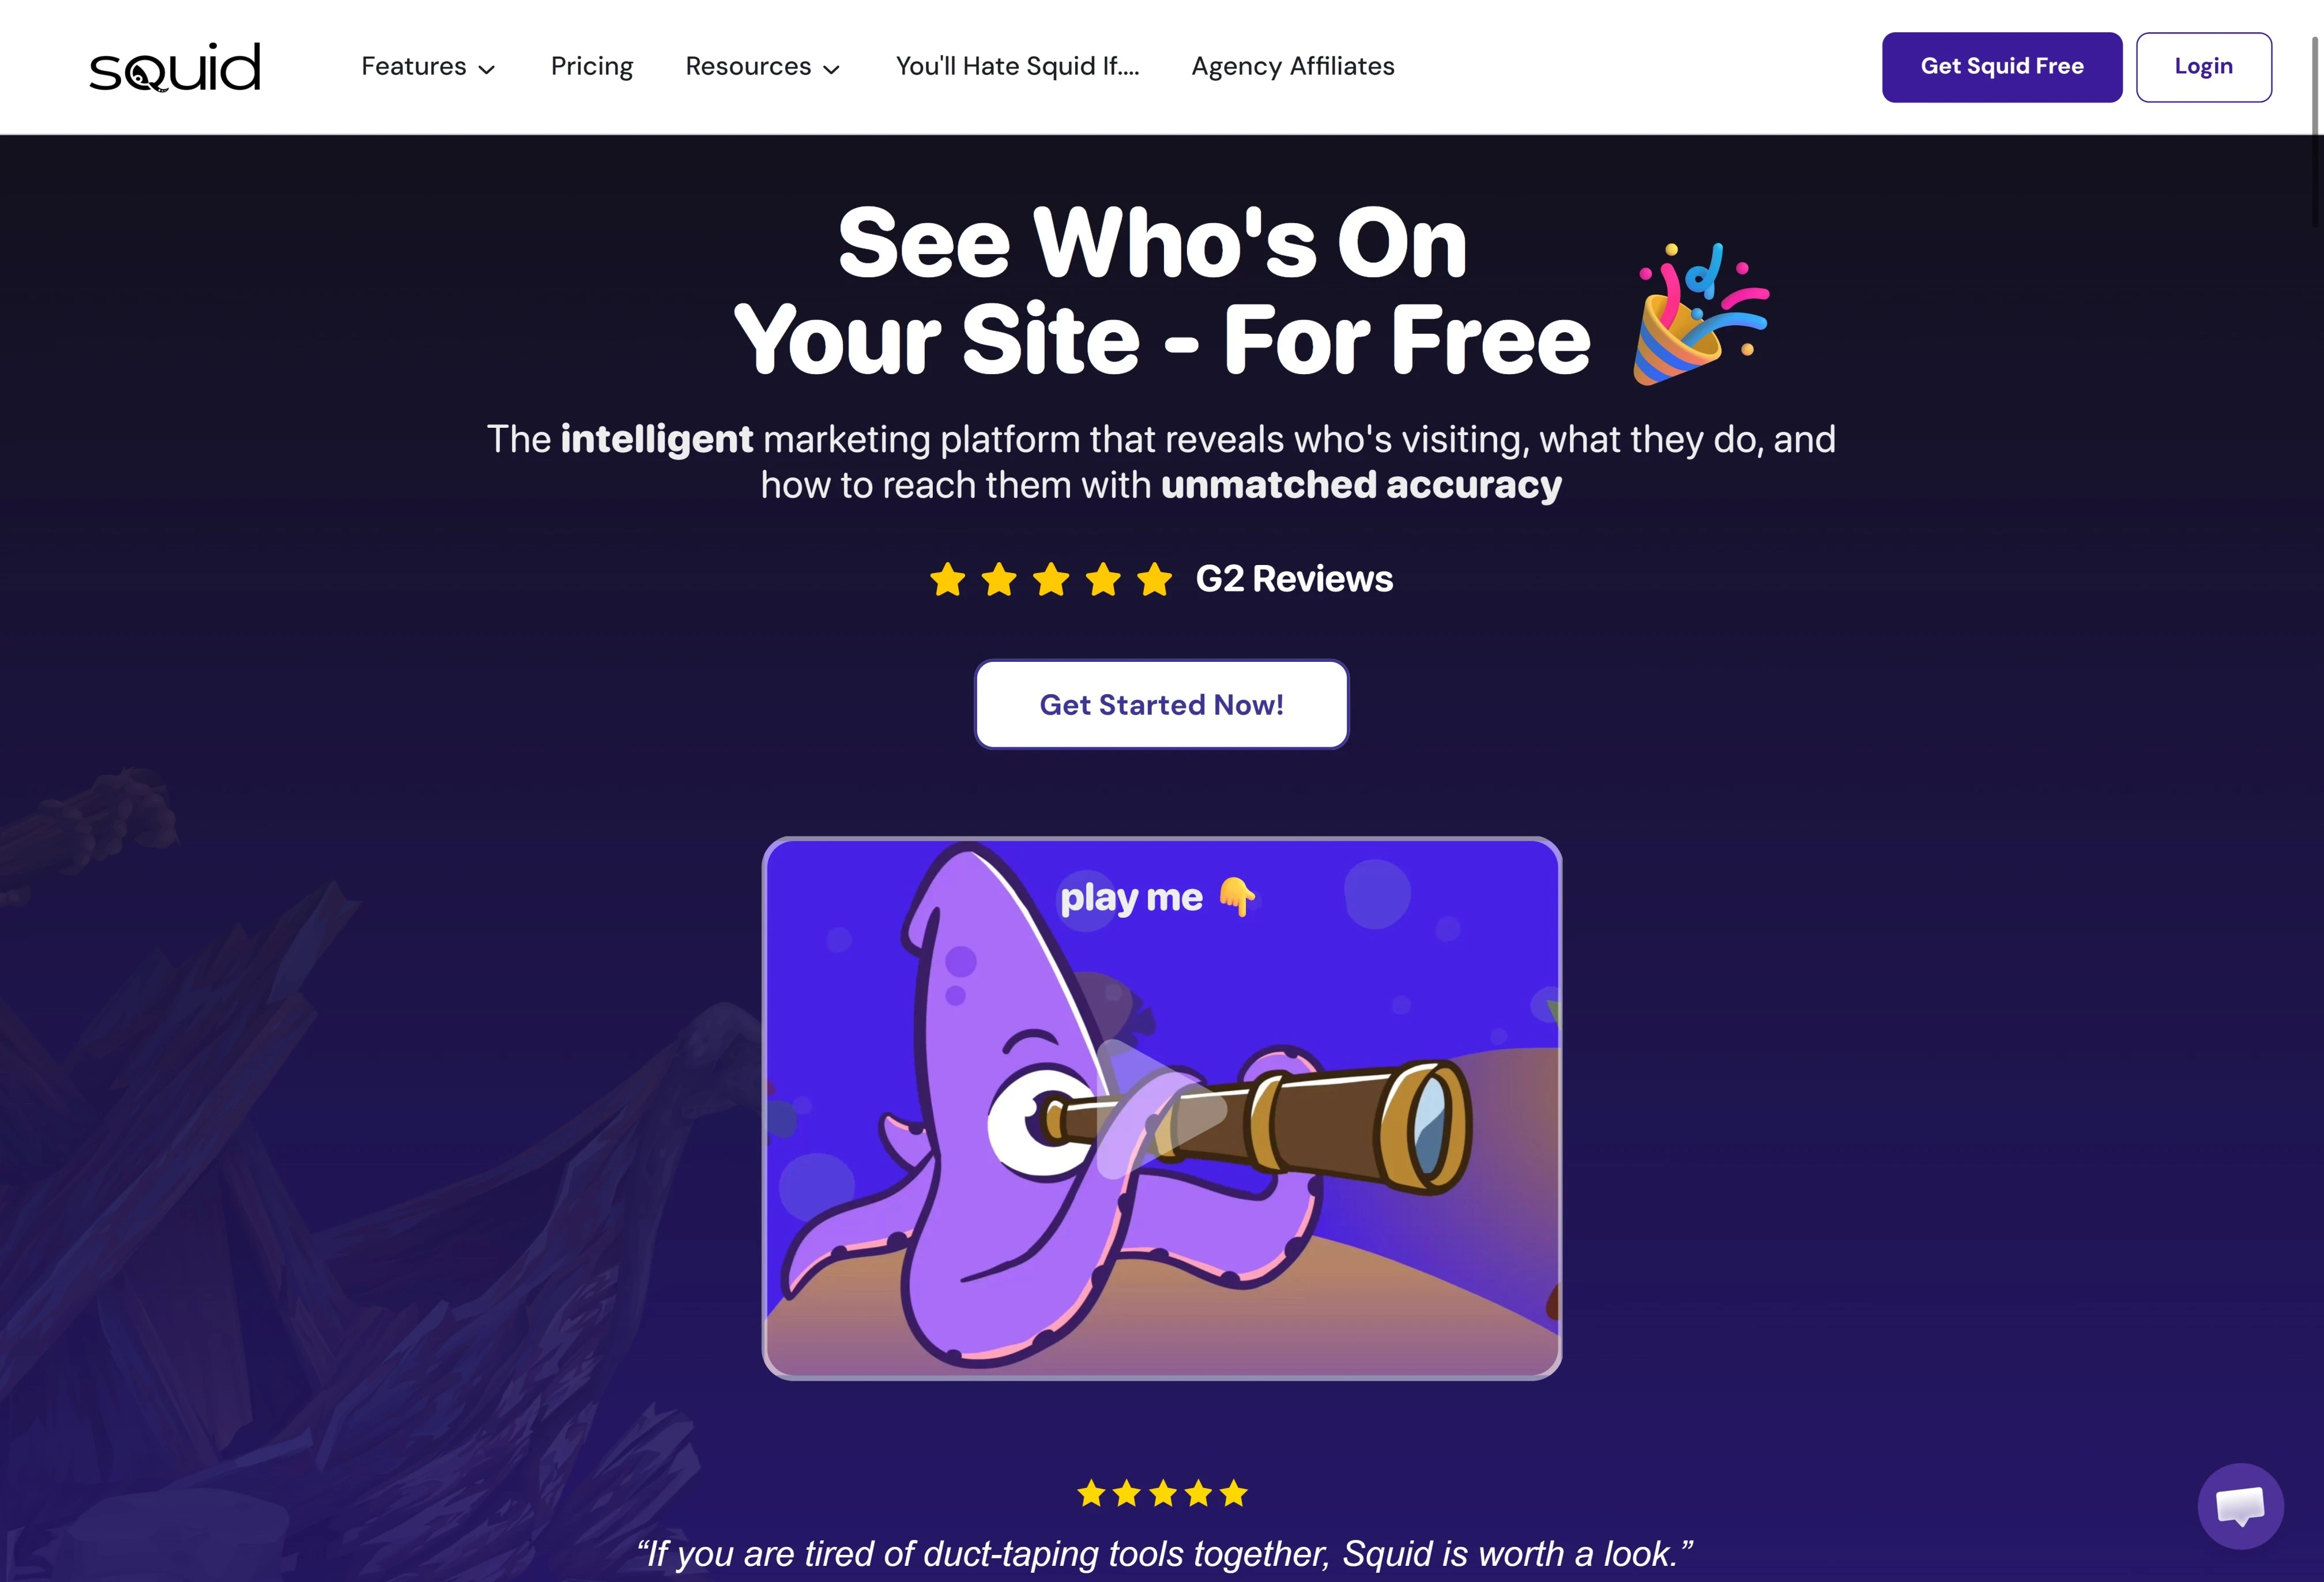Click the fifth G2 review star
The height and width of the screenshot is (1582, 2324).
[x=1154, y=579]
